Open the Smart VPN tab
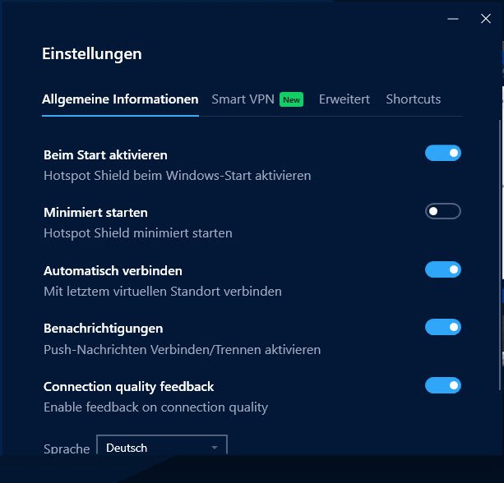Screen dimensions: 504x483 click(243, 99)
